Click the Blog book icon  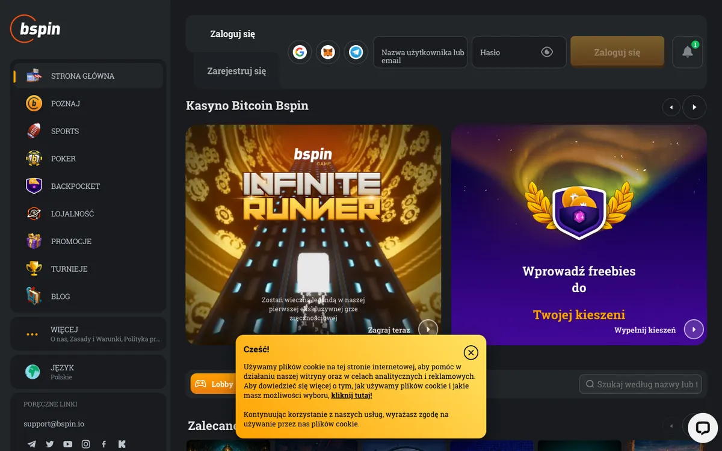(34, 296)
